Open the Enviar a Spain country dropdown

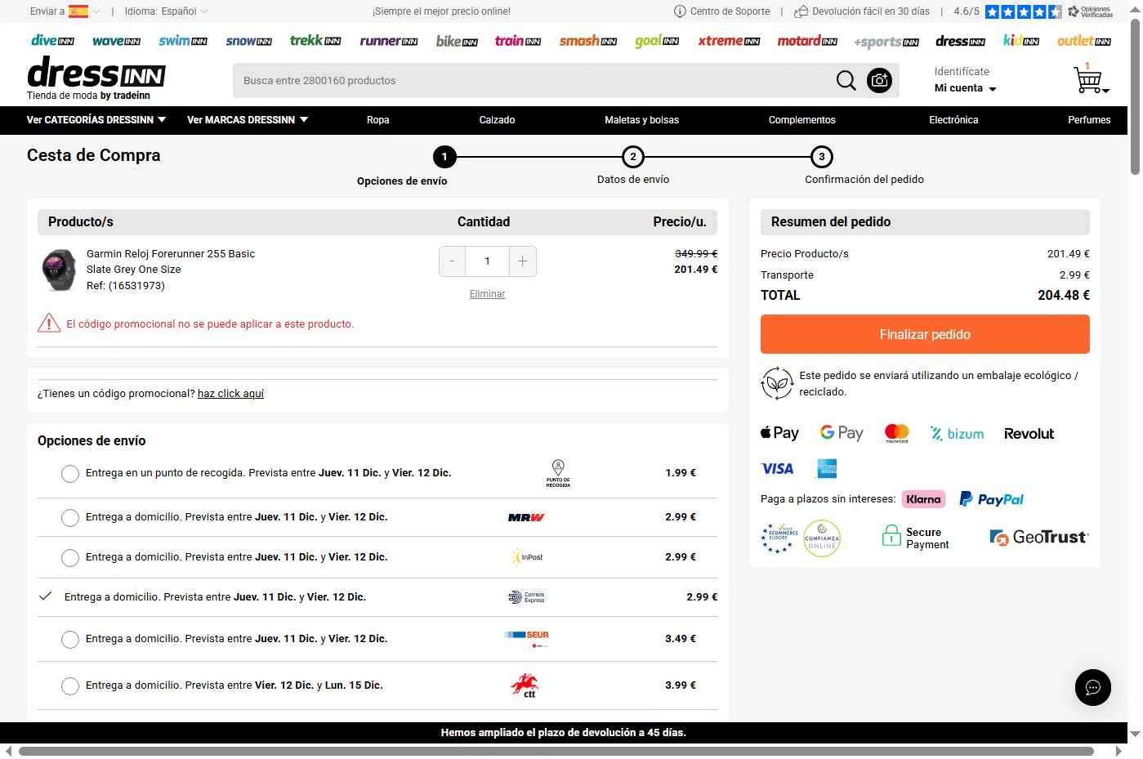coord(65,11)
